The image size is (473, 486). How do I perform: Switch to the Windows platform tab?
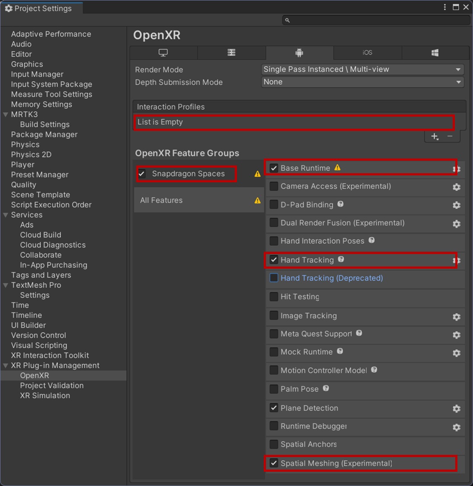pos(435,53)
